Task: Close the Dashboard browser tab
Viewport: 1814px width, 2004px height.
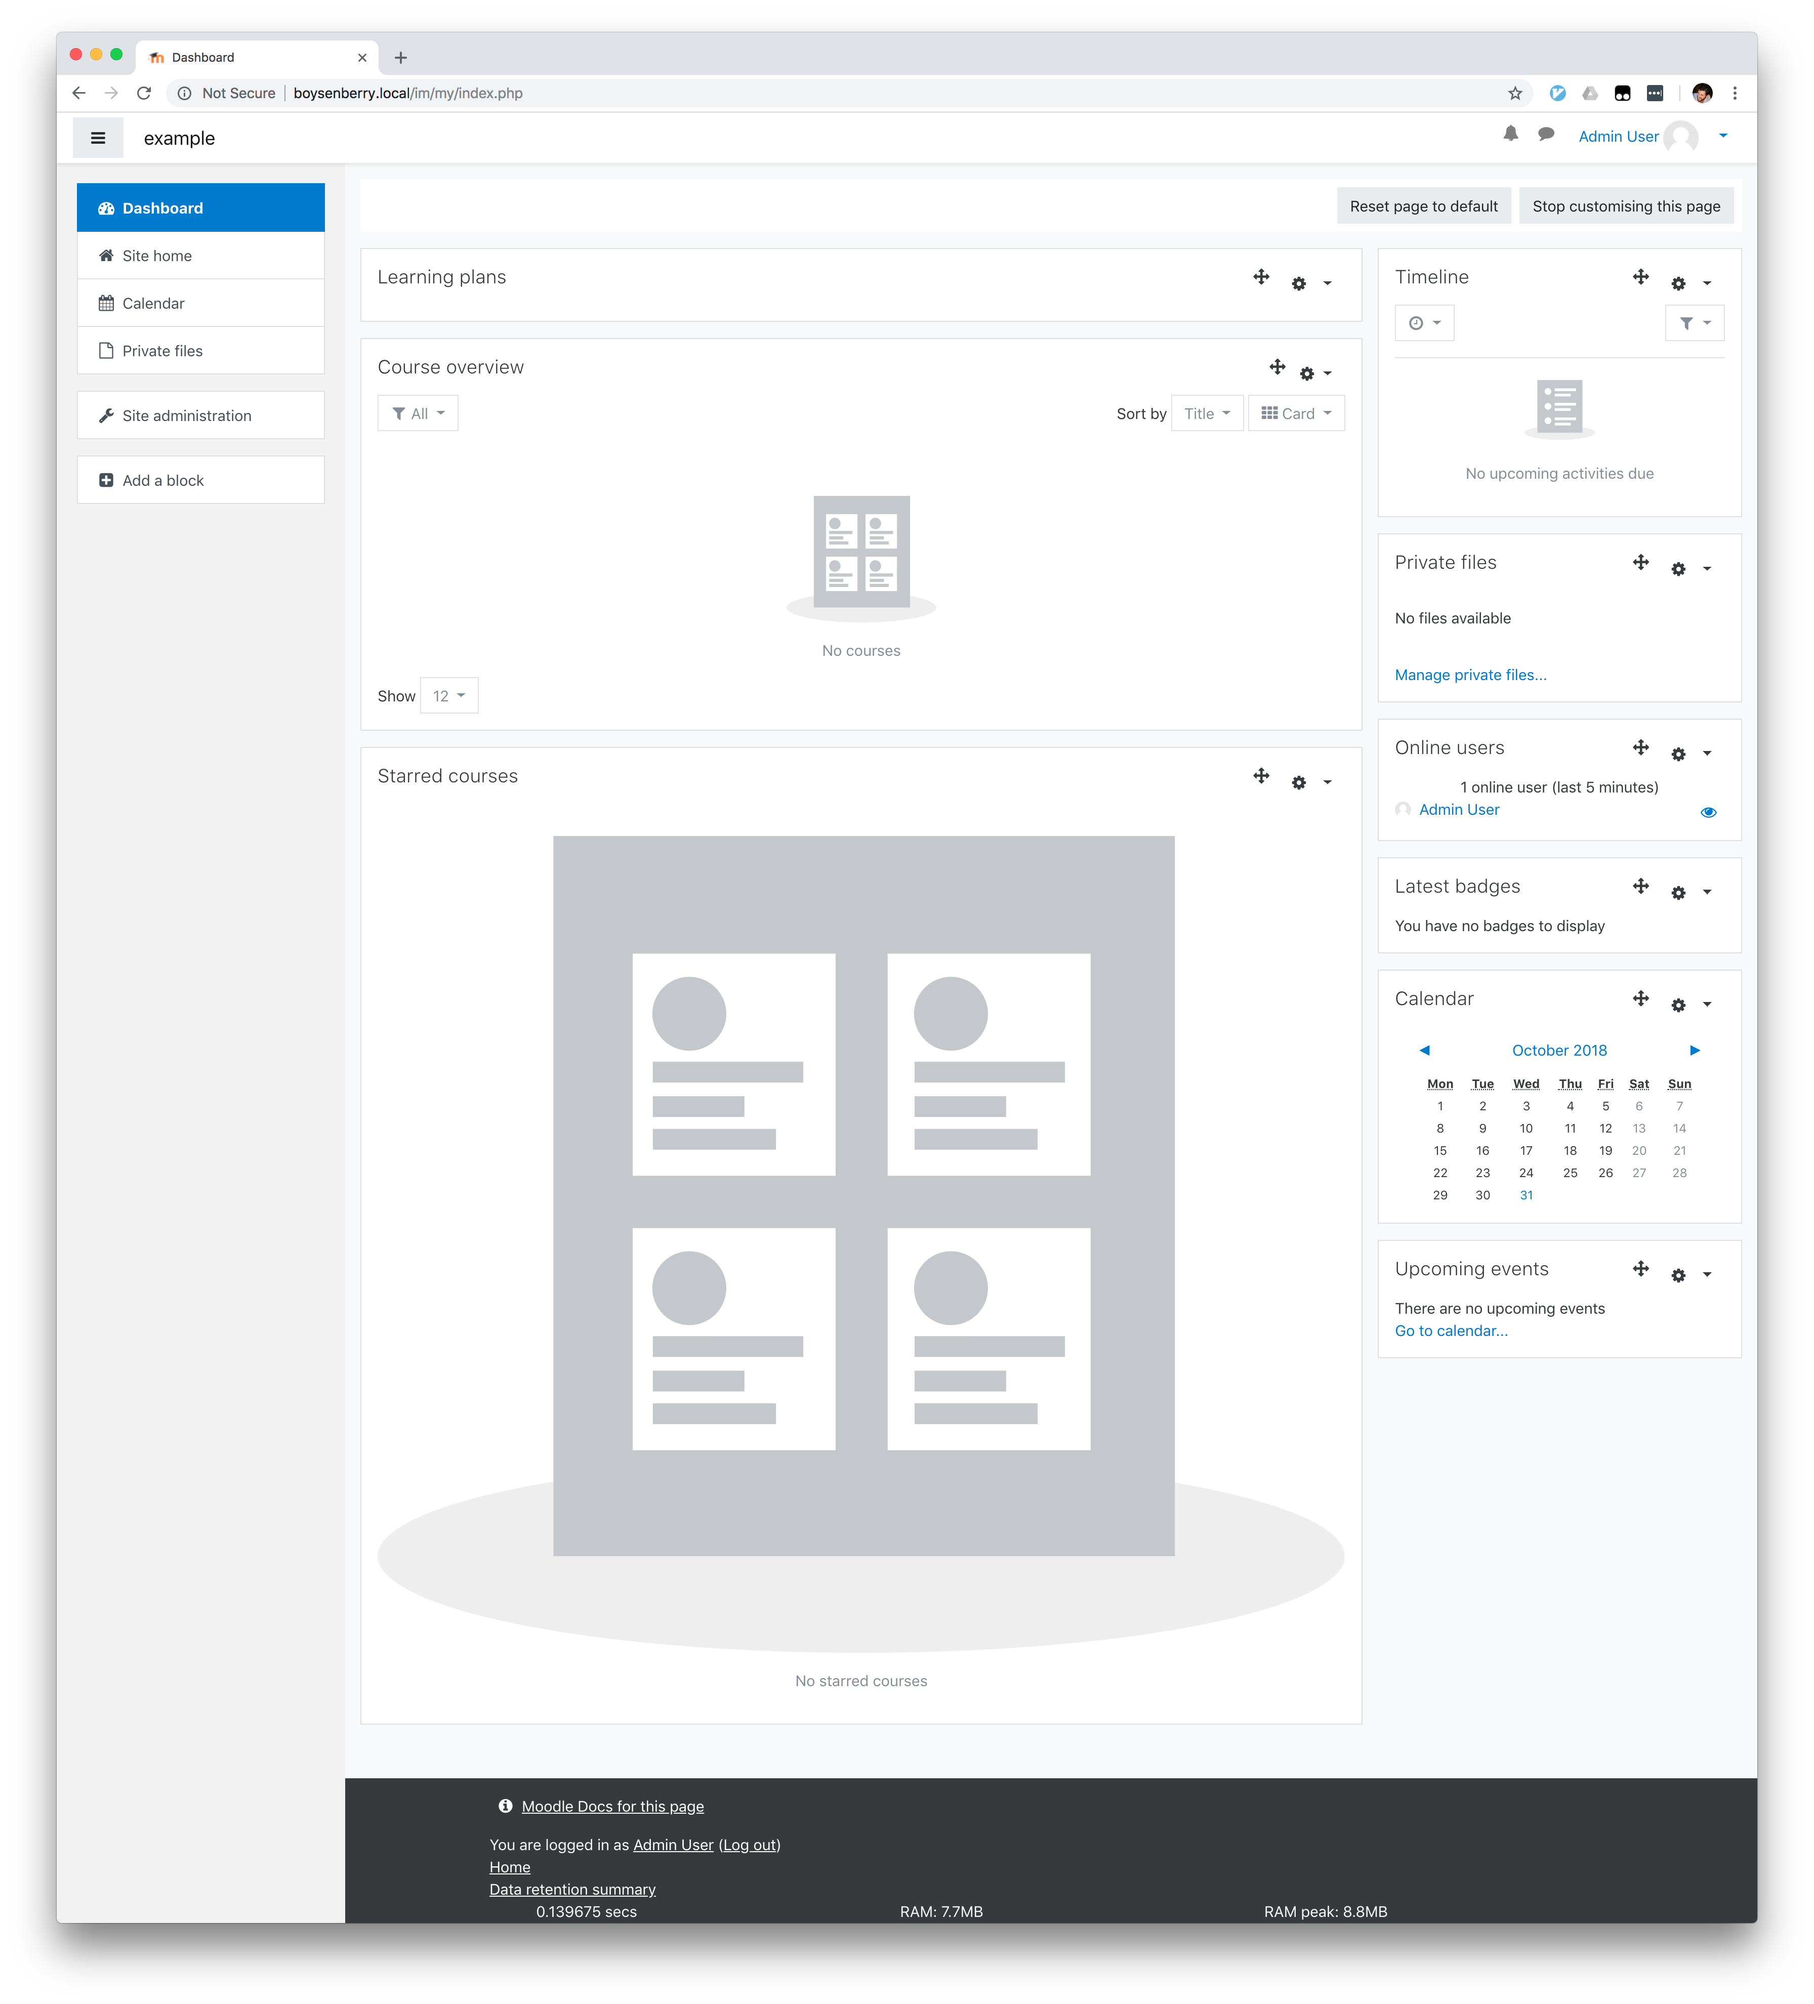Action: 362,58
